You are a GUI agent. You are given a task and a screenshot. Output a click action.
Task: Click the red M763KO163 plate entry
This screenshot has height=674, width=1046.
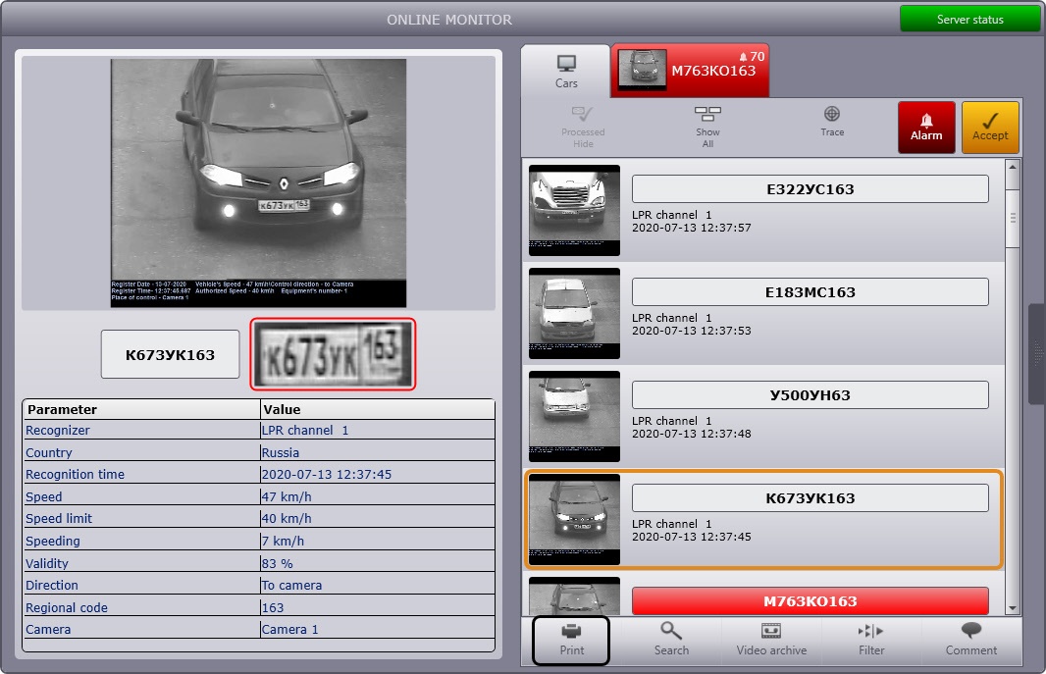pyautogui.click(x=810, y=600)
